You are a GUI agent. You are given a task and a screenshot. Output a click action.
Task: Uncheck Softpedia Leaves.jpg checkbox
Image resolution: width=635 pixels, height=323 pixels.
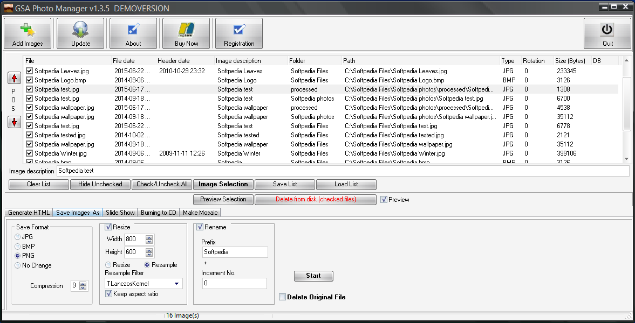(x=29, y=71)
